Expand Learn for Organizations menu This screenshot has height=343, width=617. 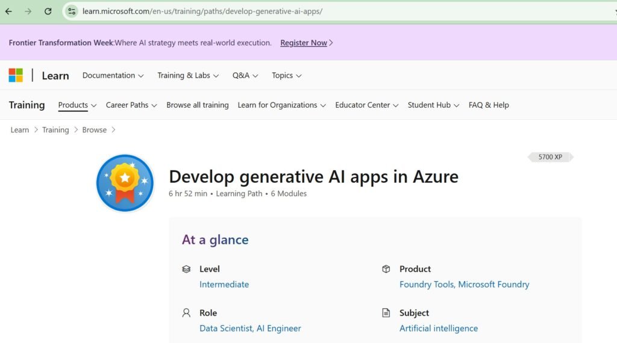coord(282,105)
